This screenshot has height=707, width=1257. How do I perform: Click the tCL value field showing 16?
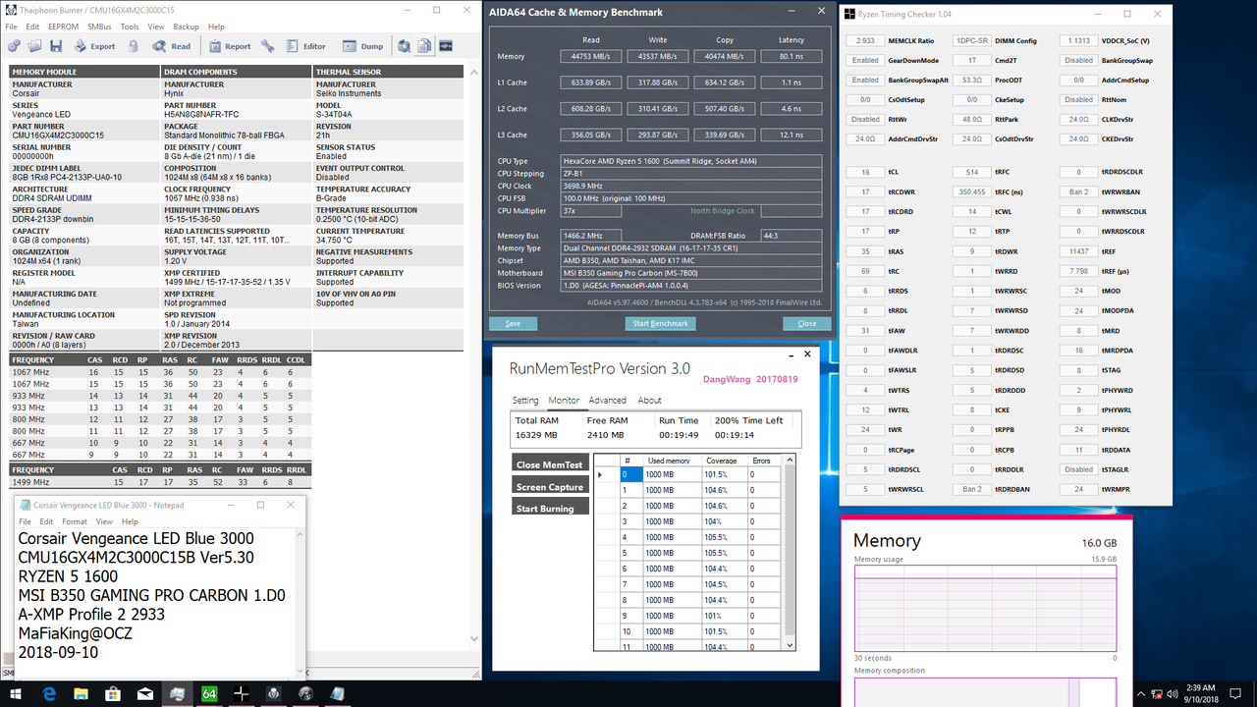pyautogui.click(x=865, y=172)
